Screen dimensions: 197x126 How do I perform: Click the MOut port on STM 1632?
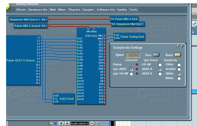pyautogui.click(x=94, y=29)
